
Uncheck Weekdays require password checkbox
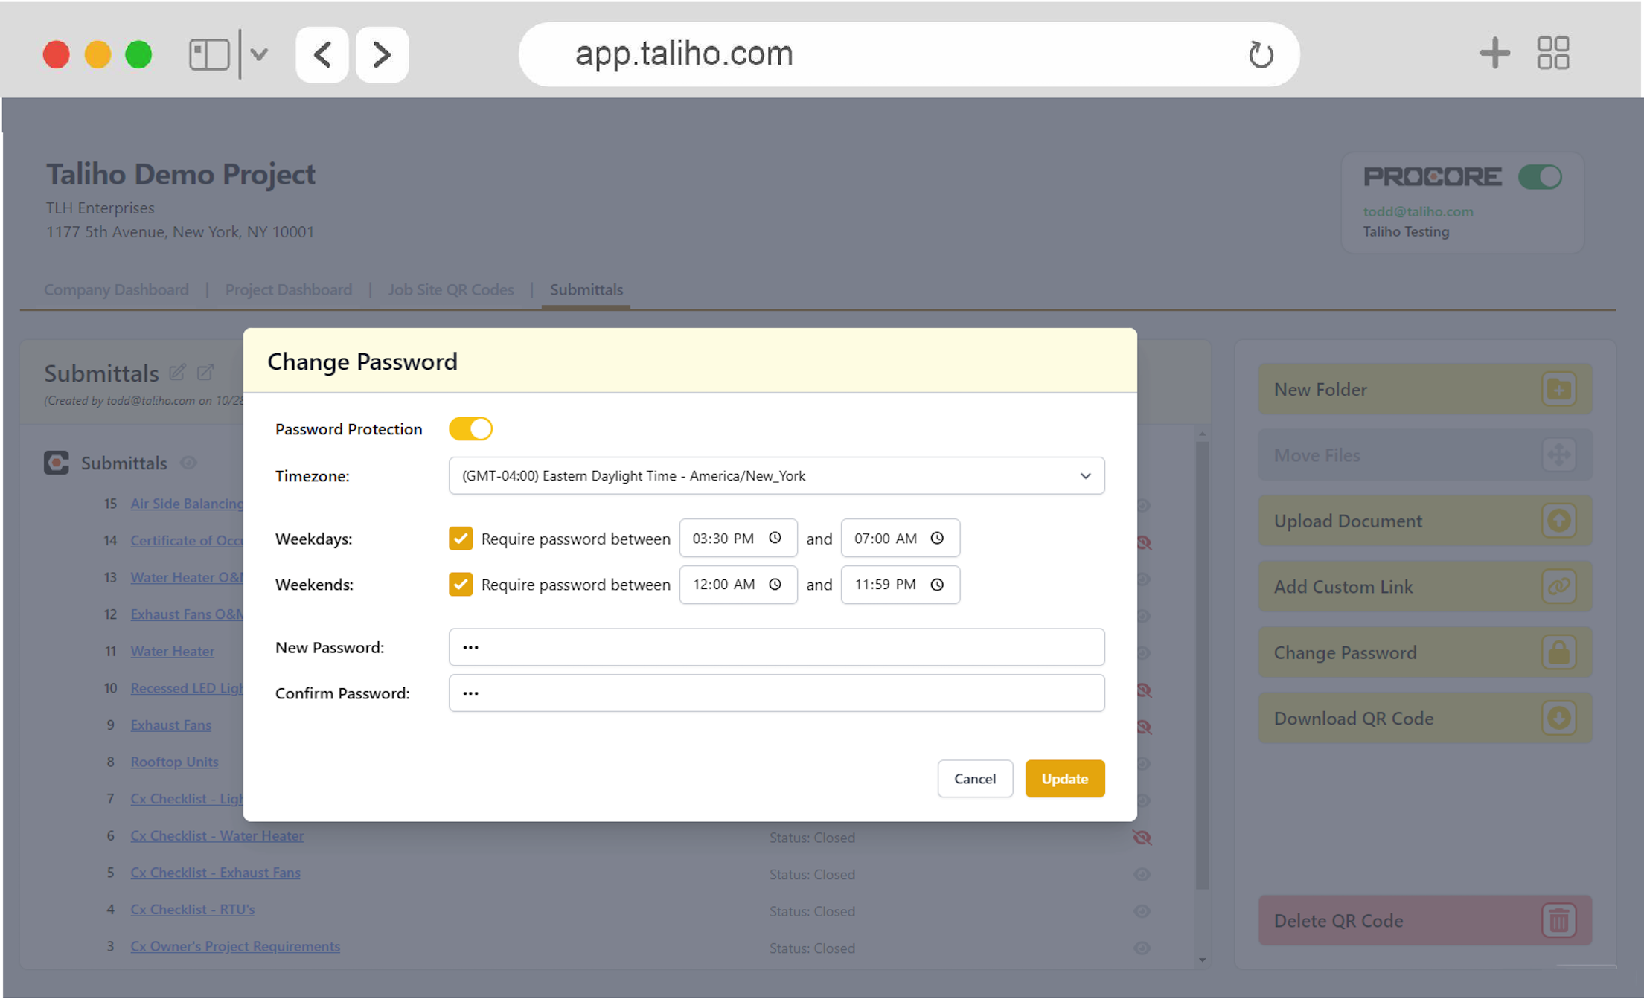[461, 538]
